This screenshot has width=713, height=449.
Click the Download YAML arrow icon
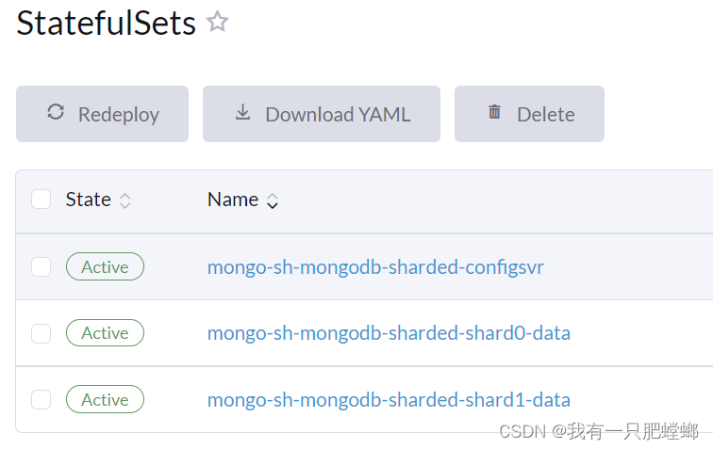(242, 113)
